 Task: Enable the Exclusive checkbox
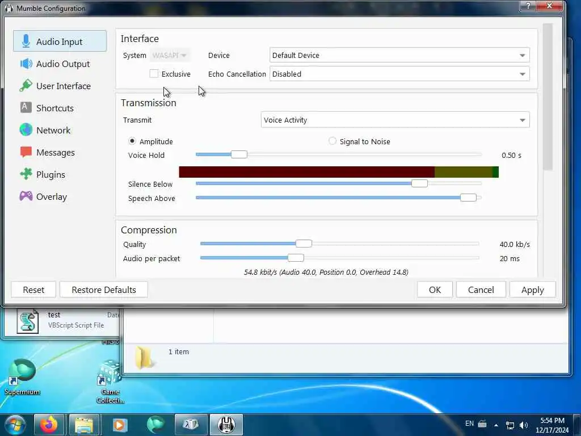pos(154,74)
